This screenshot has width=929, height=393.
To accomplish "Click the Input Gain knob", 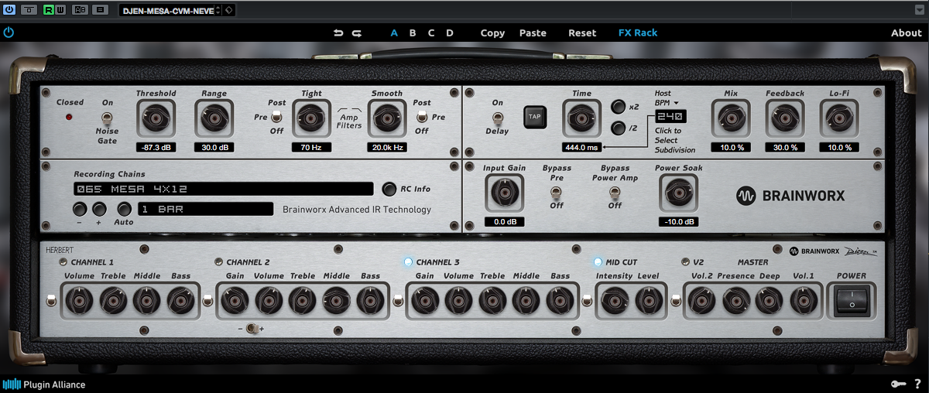I will pos(504,192).
